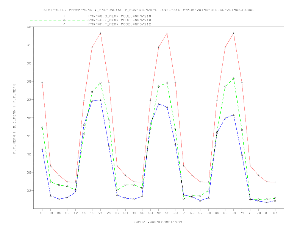Click y-axis tick value 52
The image size is (300, 232).
click(x=29, y=100)
